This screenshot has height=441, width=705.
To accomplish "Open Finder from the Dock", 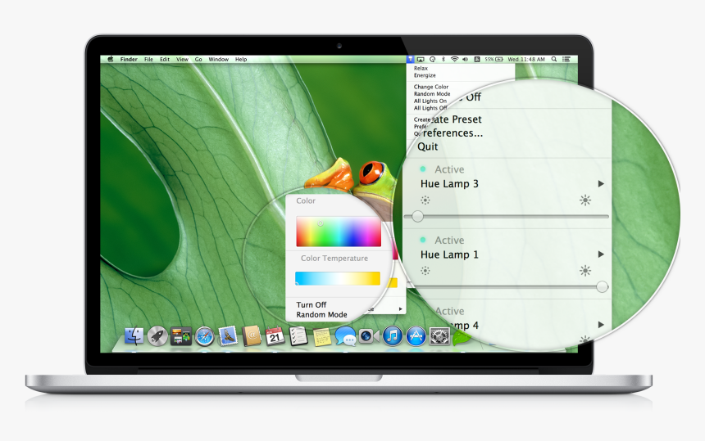I will point(134,335).
